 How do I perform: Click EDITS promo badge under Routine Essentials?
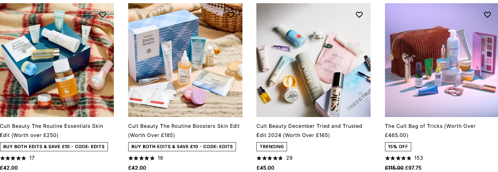[54, 147]
